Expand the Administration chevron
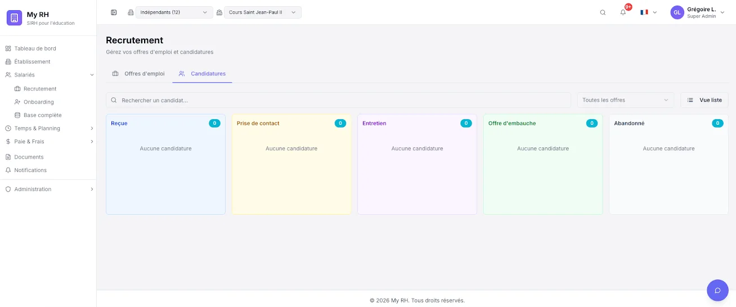The image size is (736, 307). 92,189
